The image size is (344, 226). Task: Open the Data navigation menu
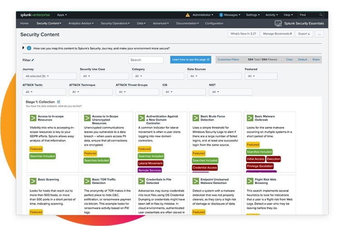point(141,23)
